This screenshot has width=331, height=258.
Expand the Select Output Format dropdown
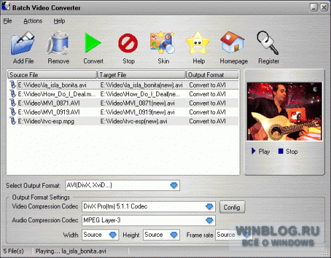coord(173,185)
